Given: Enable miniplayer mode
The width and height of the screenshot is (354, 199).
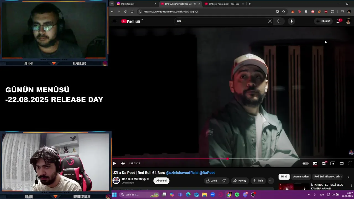Looking at the screenshot, I should coord(333,163).
